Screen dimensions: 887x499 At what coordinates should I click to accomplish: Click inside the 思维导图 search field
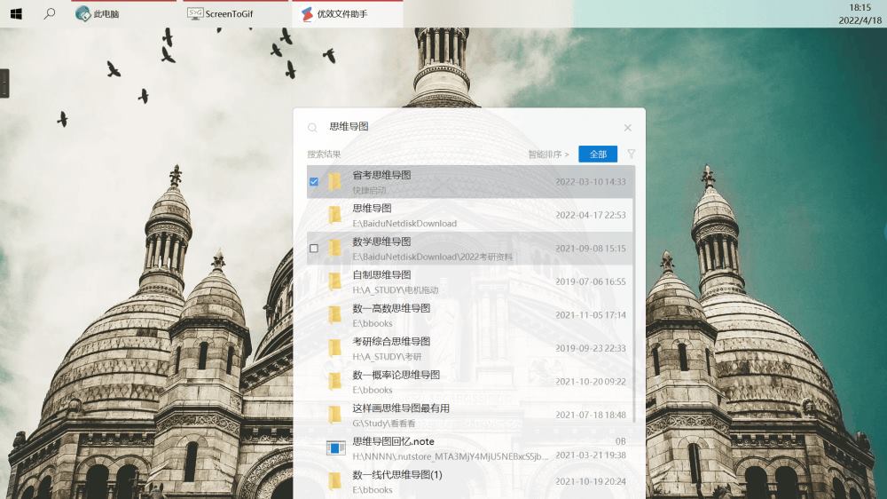(x=461, y=127)
